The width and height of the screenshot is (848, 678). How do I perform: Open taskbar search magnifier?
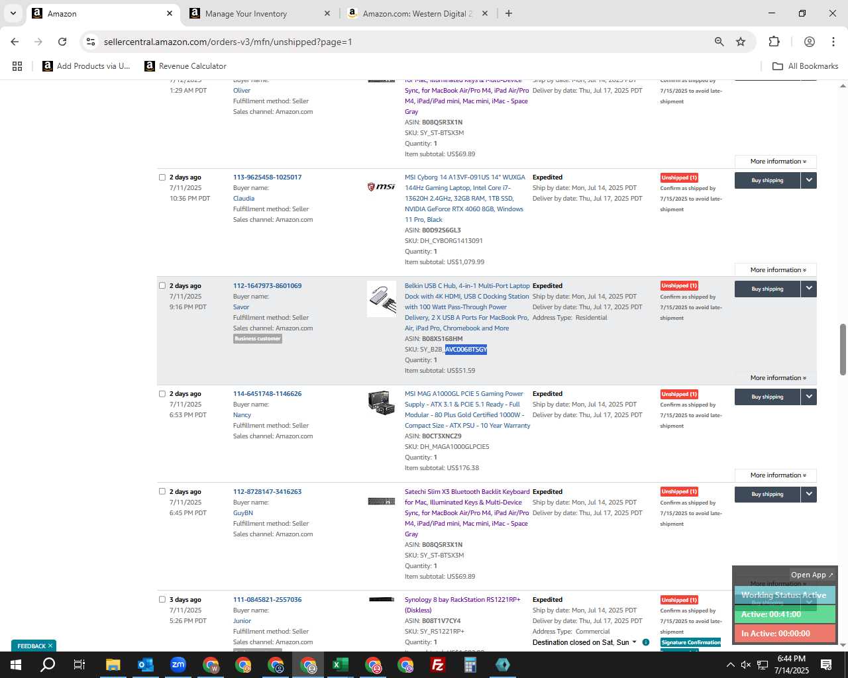click(48, 665)
